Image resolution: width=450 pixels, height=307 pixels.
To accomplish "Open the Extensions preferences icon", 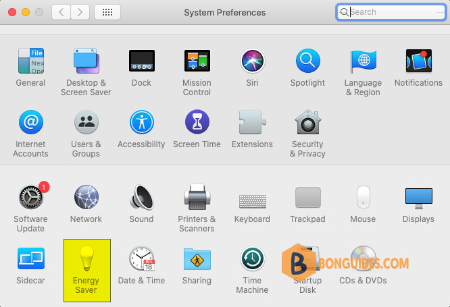I will pyautogui.click(x=252, y=122).
